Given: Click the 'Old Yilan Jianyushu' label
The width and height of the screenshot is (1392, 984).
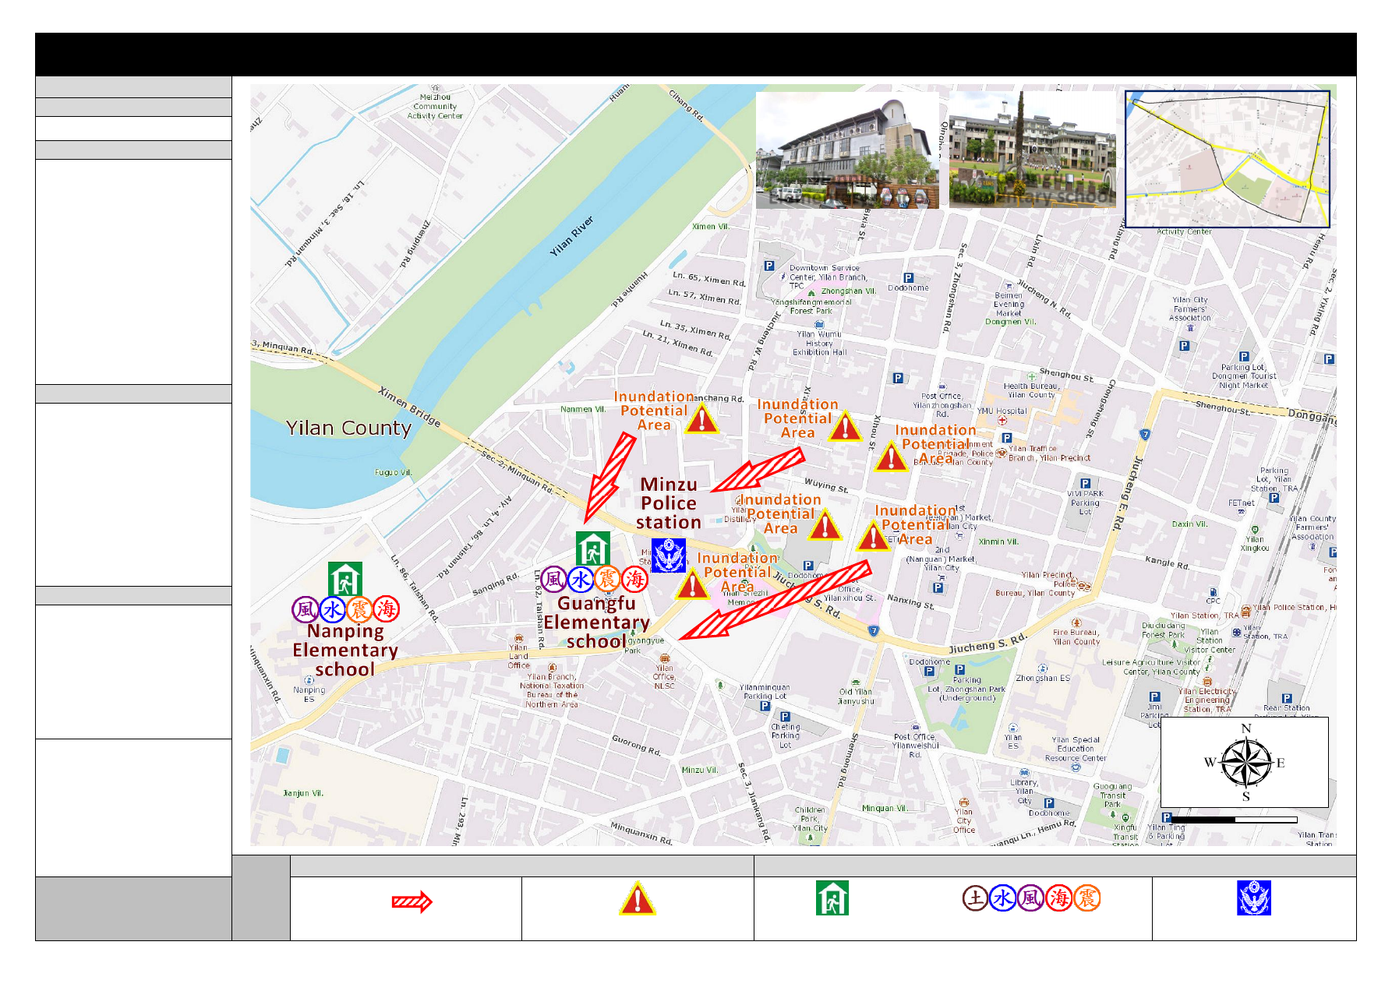Looking at the screenshot, I should (x=856, y=697).
